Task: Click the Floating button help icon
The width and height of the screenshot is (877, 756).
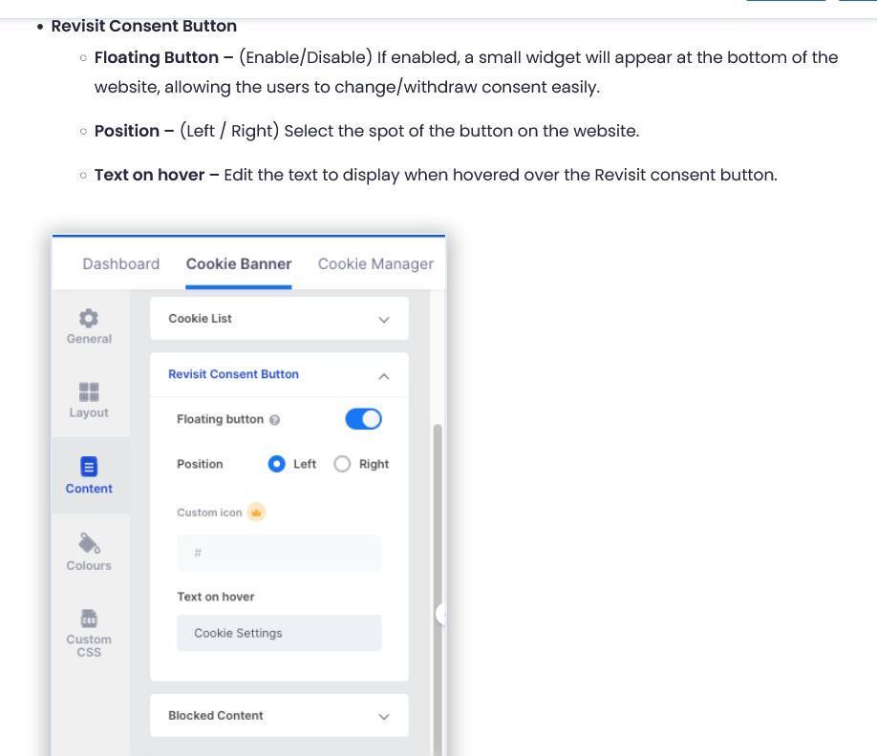Action: click(274, 420)
